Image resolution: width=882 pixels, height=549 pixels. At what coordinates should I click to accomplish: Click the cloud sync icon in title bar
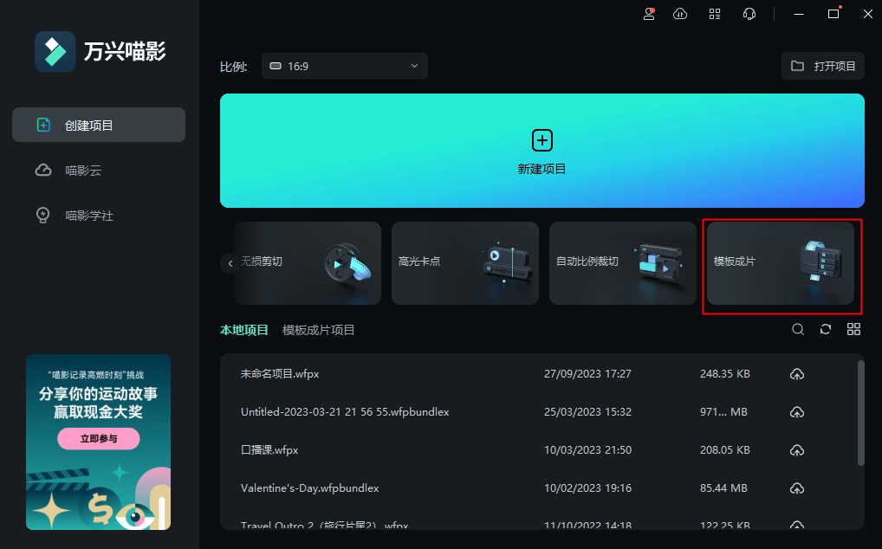coord(680,14)
